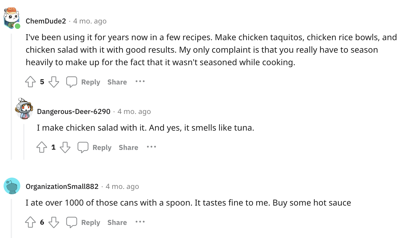Upvote OrganizationSmall882's comment

pos(30,222)
